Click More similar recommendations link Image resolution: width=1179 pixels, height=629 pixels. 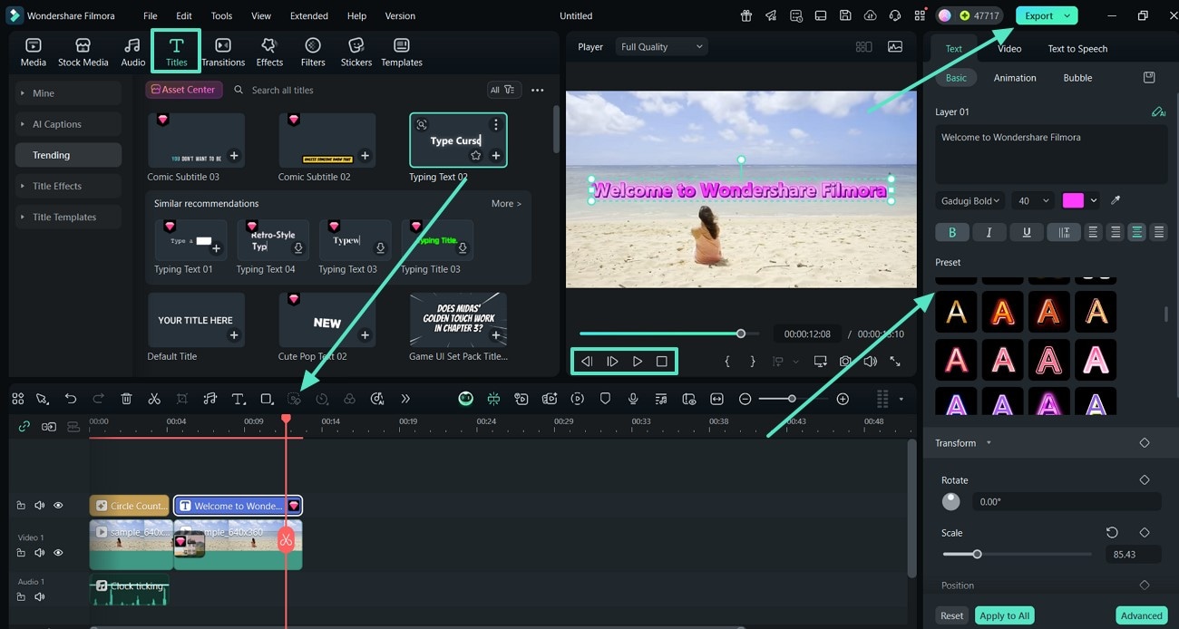click(506, 204)
